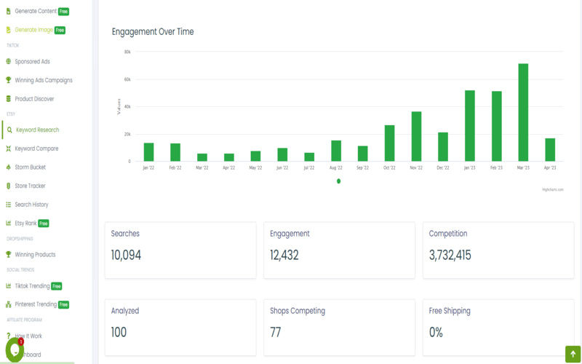
Task: Open the chat support bubble
Action: coord(15,349)
